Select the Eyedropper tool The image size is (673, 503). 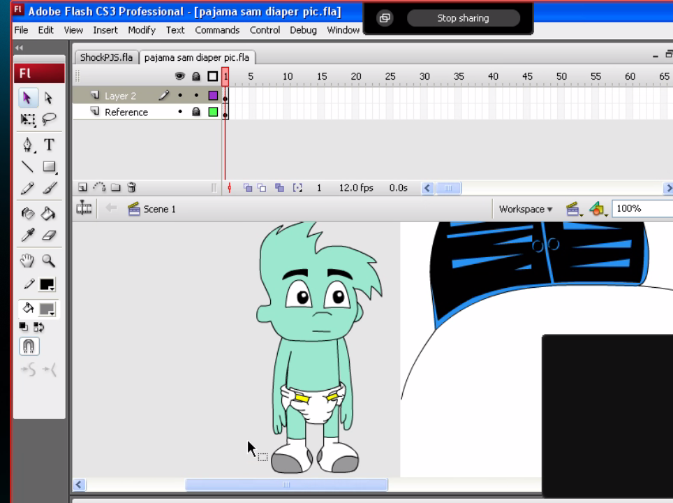(x=27, y=235)
